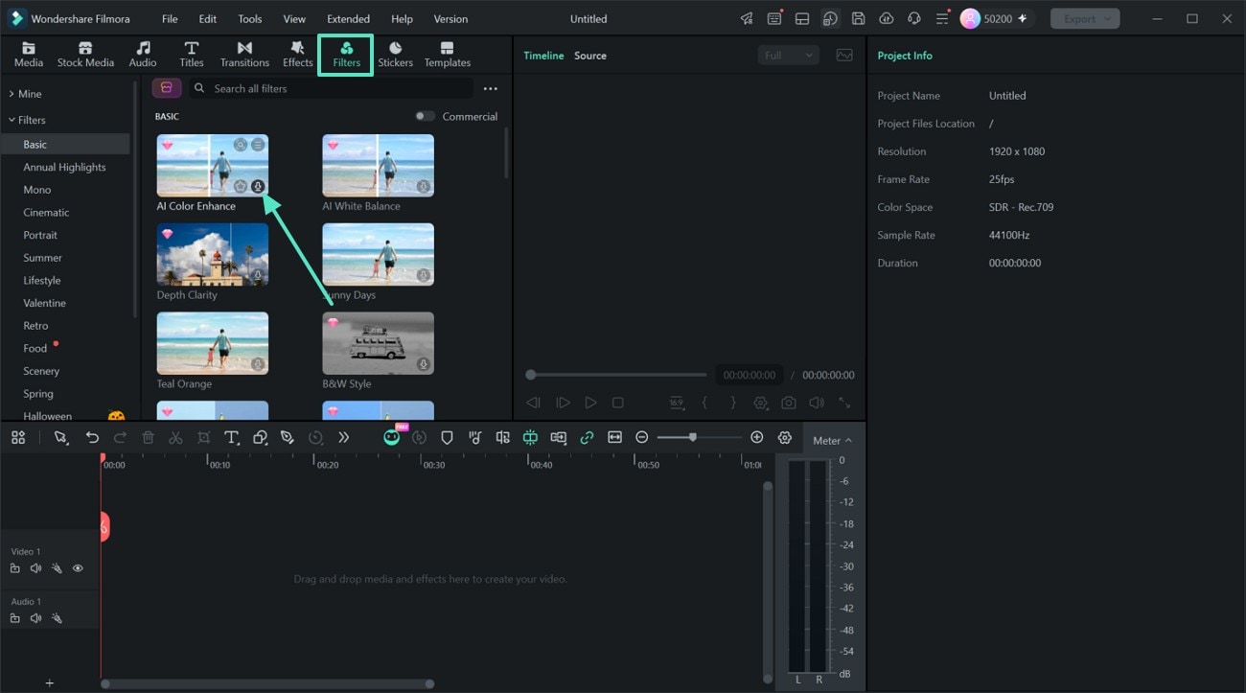Collapse the Filters tree section

[12, 120]
